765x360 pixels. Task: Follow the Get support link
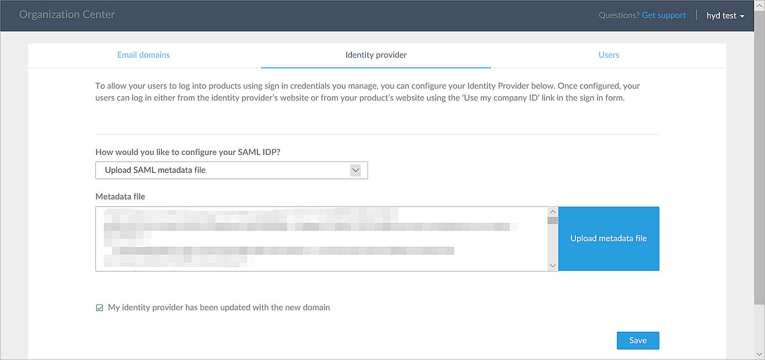[664, 15]
